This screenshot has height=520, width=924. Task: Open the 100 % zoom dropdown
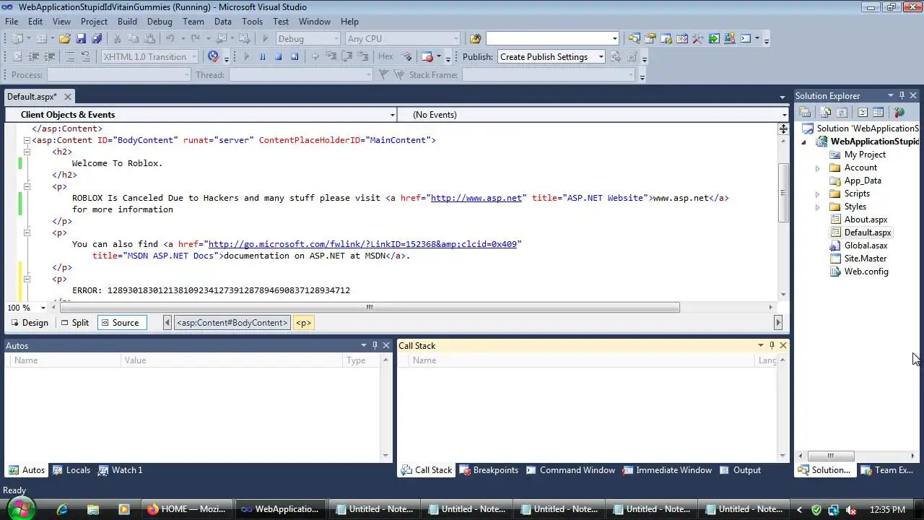tap(43, 308)
